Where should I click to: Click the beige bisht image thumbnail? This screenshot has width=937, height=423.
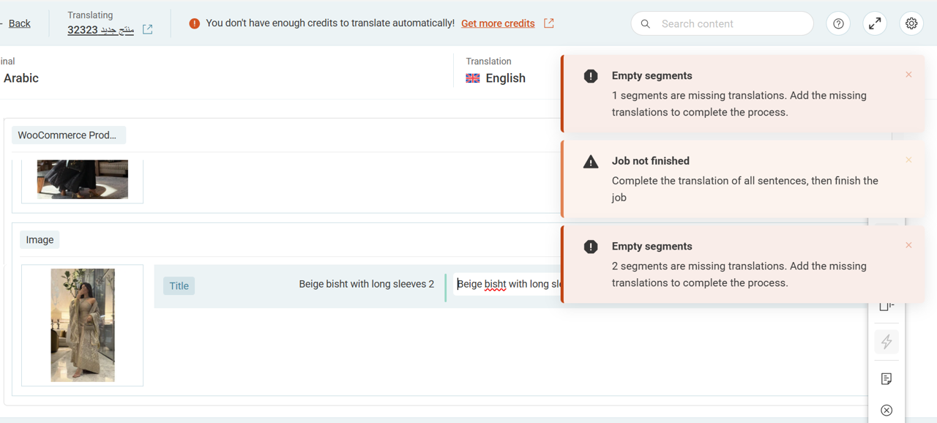[x=83, y=325]
